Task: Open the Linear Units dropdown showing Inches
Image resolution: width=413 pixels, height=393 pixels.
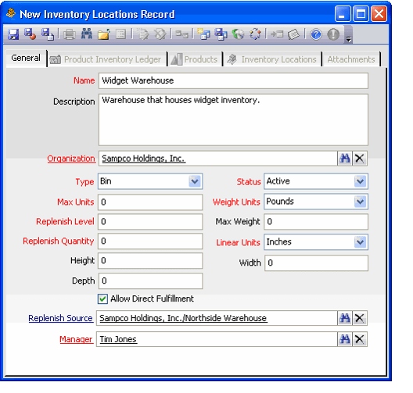Action: (360, 242)
